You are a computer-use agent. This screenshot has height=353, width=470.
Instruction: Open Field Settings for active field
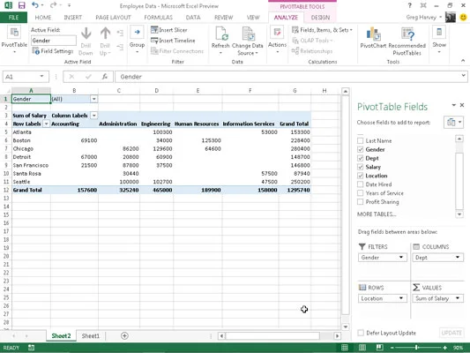coord(53,51)
